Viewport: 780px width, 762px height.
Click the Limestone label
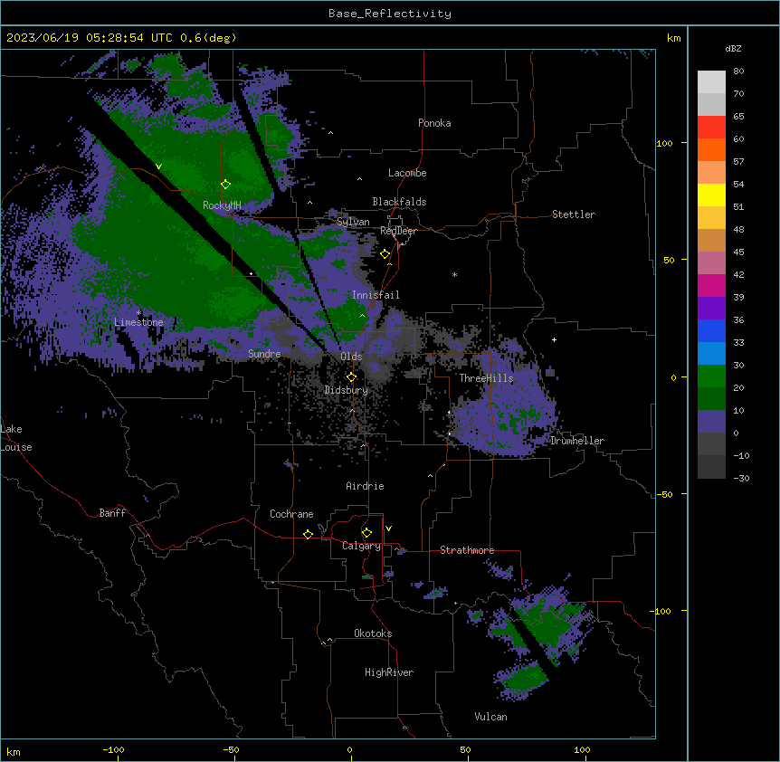click(x=138, y=322)
